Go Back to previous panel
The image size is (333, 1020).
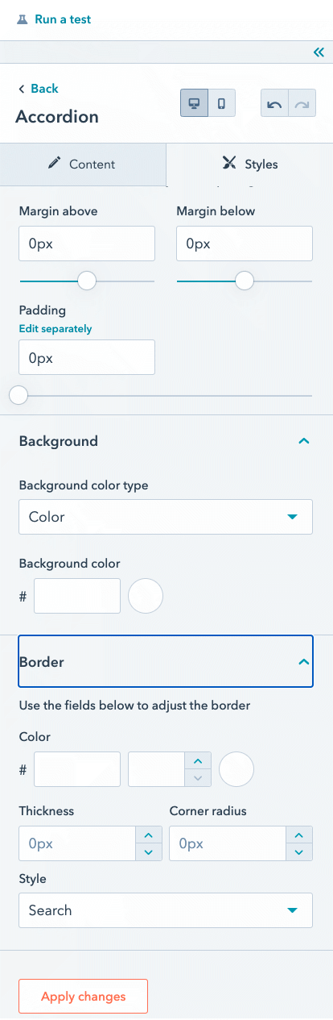tap(38, 89)
